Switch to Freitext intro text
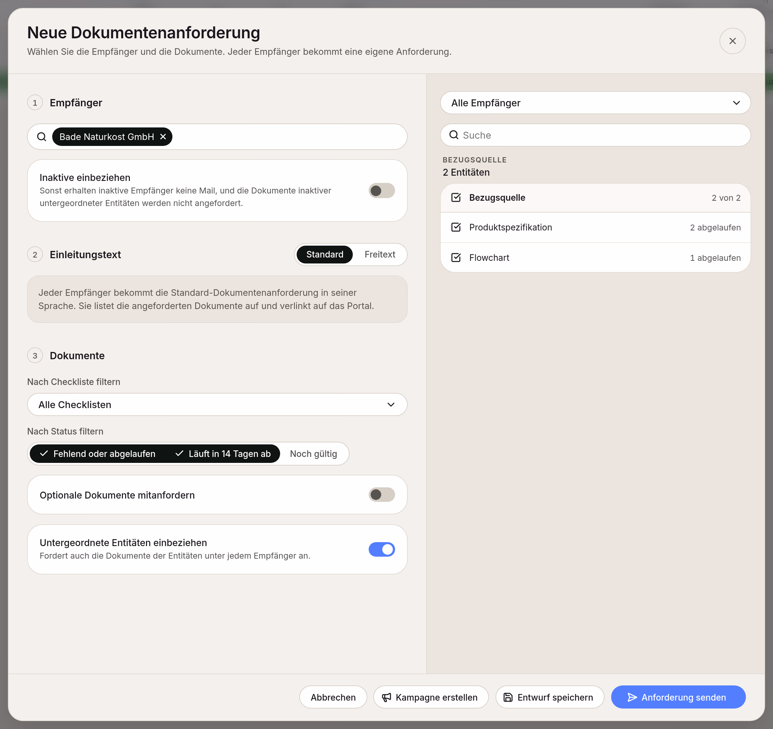Screen dimensions: 773x729 pyautogui.click(x=380, y=255)
